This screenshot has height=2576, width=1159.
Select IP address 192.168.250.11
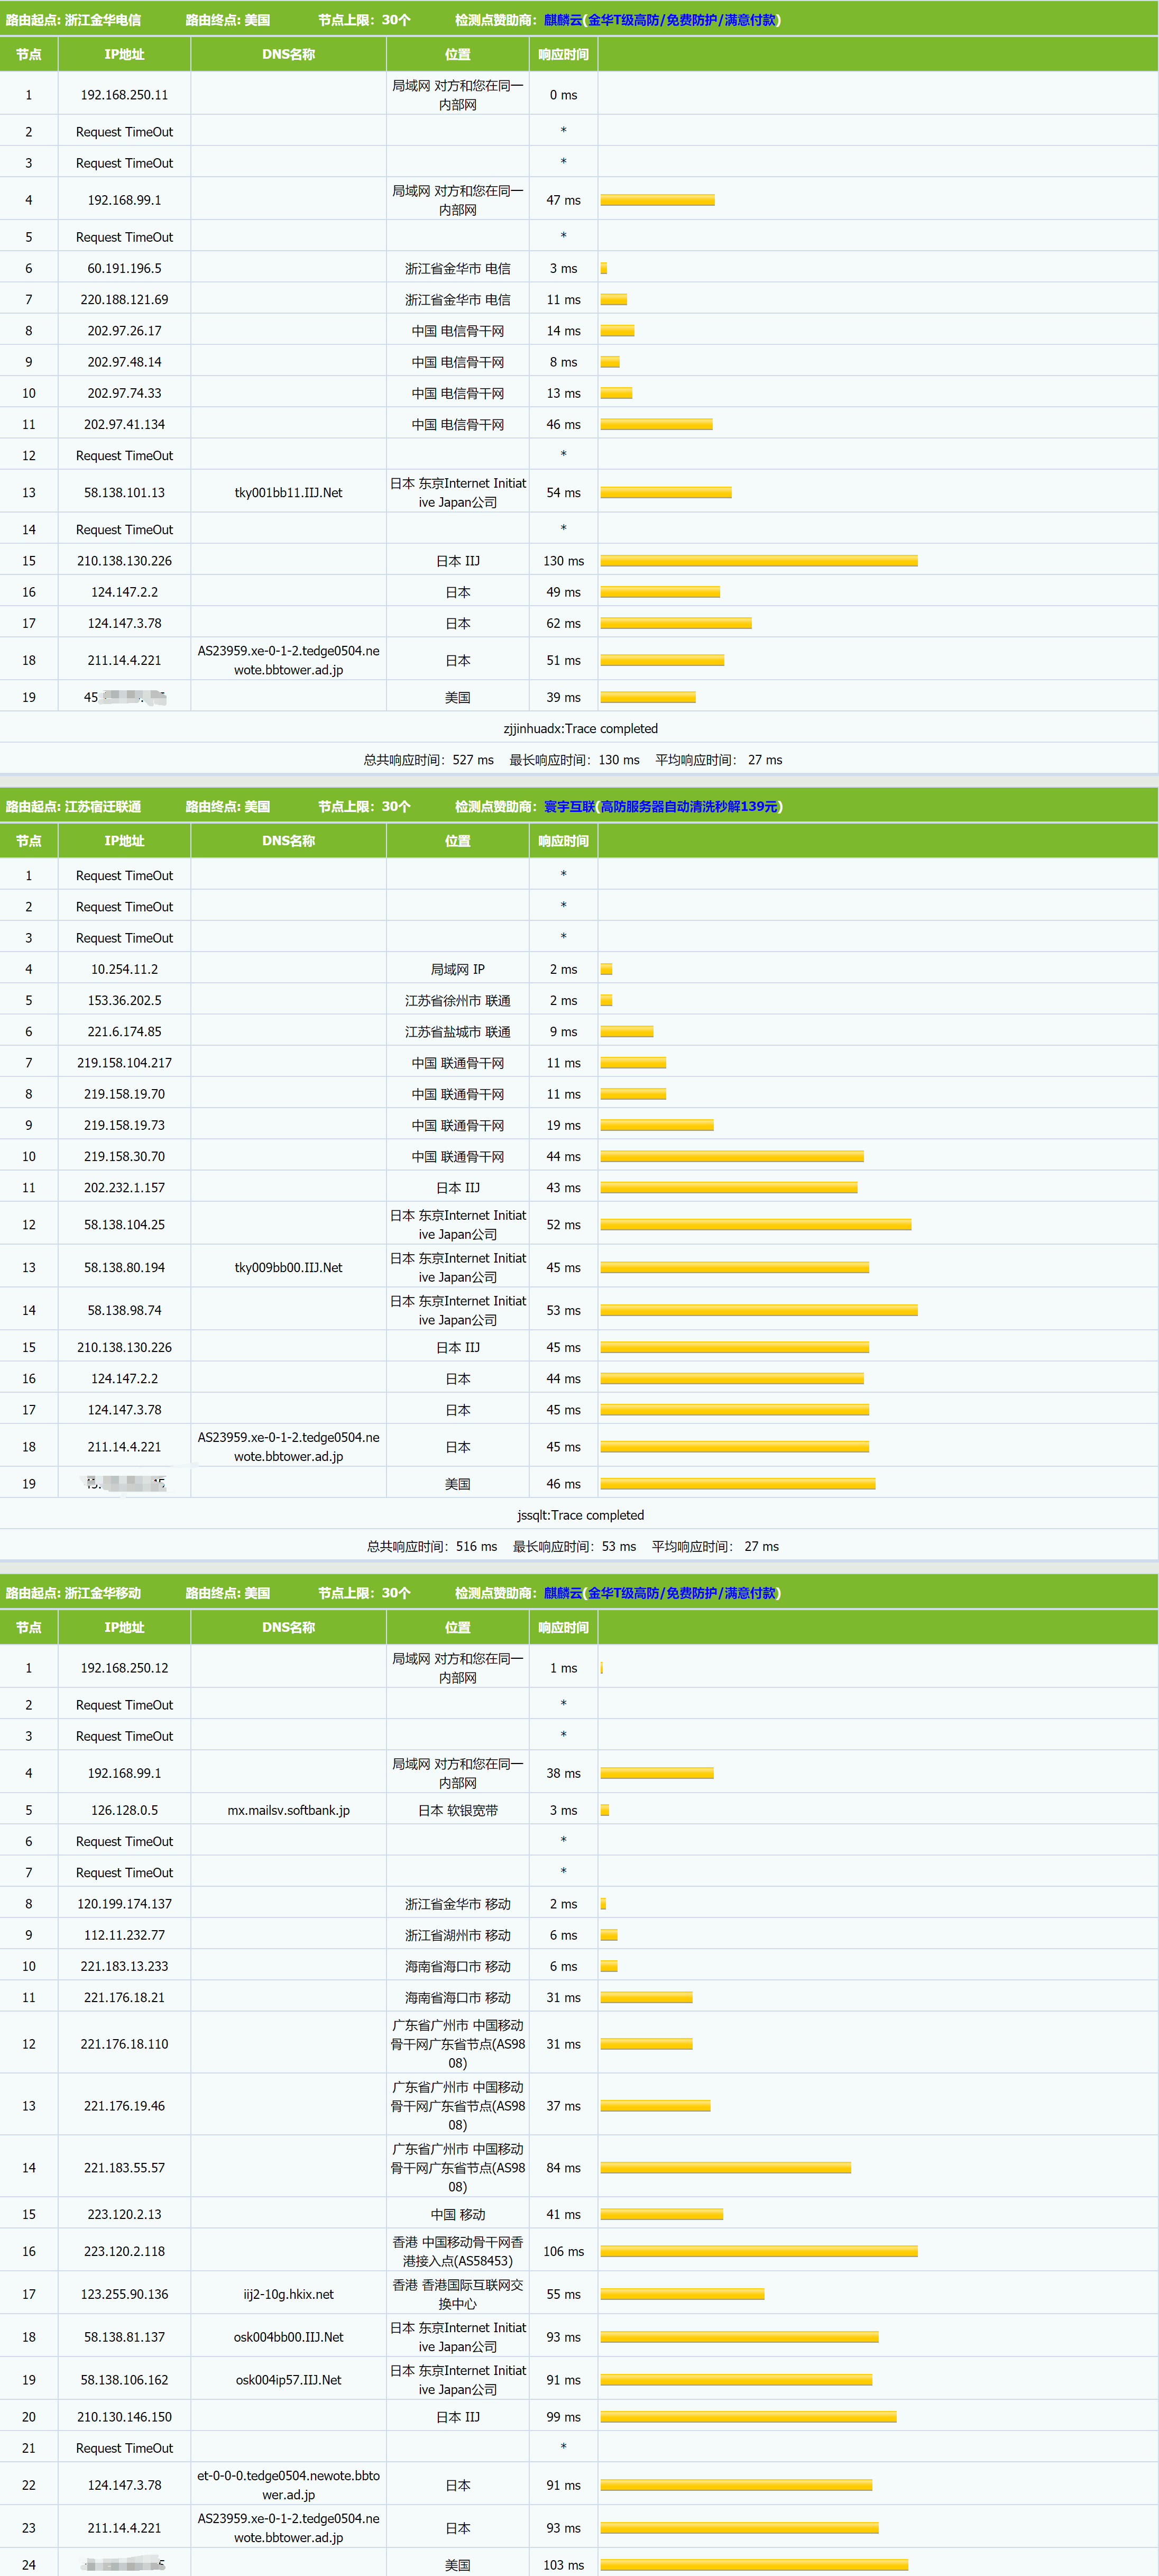click(124, 95)
